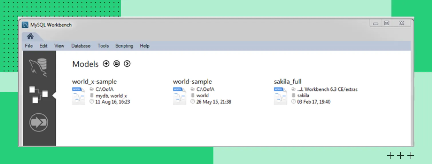Click the plus icon to add new model

pyautogui.click(x=106, y=64)
